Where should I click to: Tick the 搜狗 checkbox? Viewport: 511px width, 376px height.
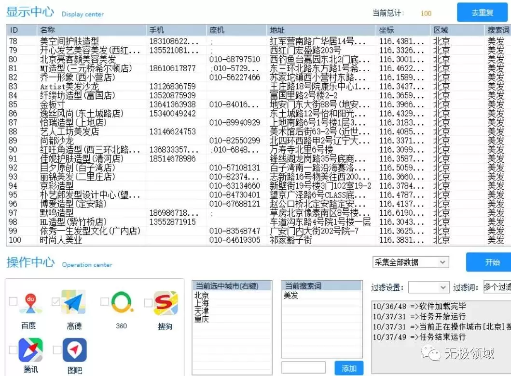point(148,303)
